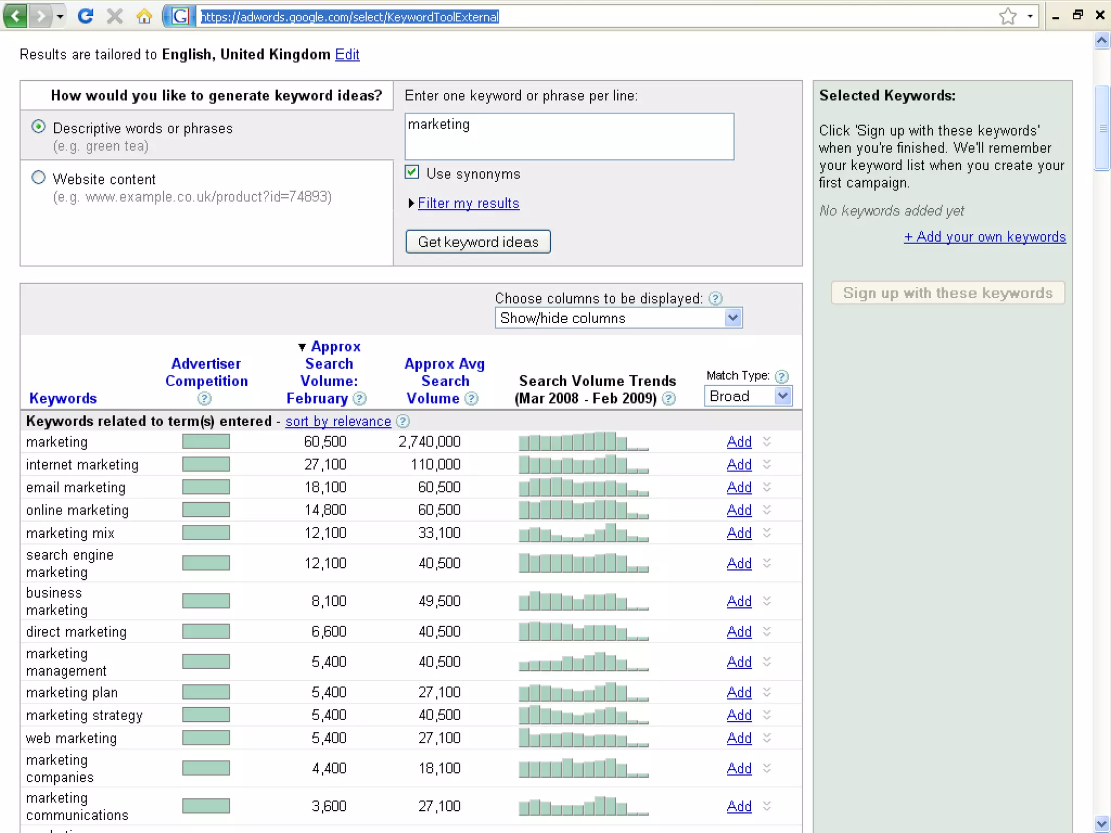Open help icon beside Advertiser Competition
The width and height of the screenshot is (1111, 833).
click(x=205, y=399)
